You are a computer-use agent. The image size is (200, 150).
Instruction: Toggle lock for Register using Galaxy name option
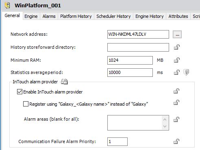click(x=176, y=102)
